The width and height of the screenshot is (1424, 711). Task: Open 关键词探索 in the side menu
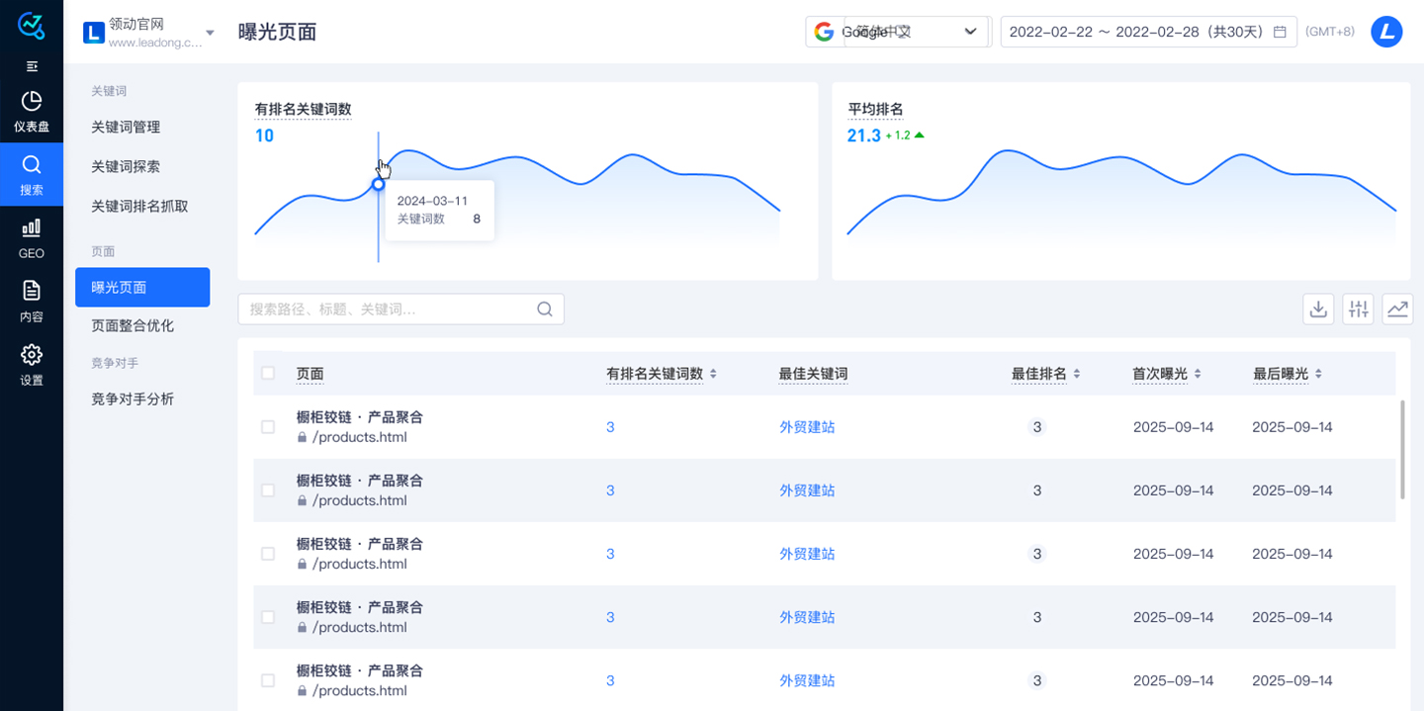click(126, 166)
